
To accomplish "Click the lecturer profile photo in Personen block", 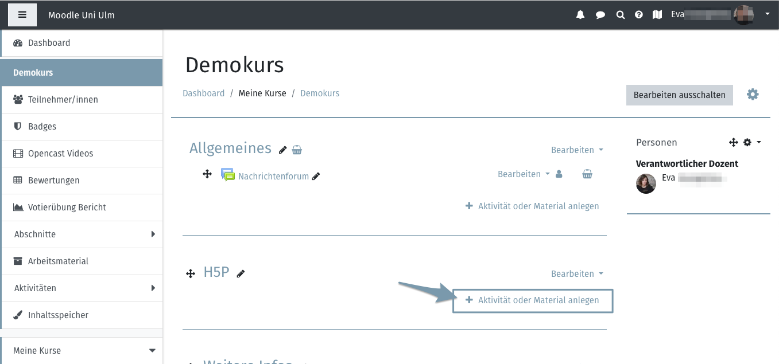I will point(646,183).
